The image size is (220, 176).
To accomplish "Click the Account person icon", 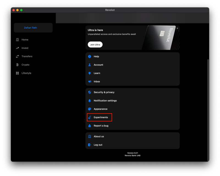I will point(90,65).
